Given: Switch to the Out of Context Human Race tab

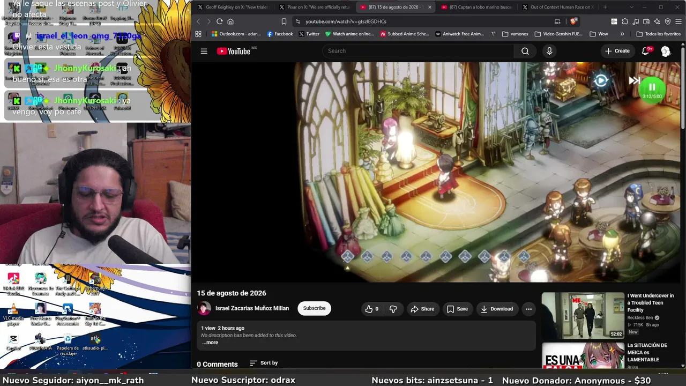Looking at the screenshot, I should click(558, 8).
